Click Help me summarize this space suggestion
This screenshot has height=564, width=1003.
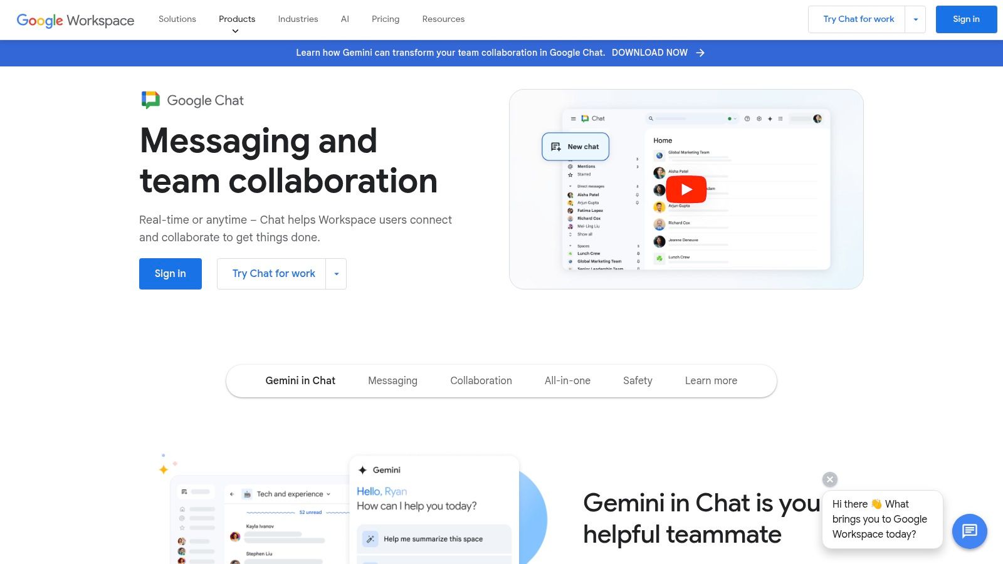434,539
